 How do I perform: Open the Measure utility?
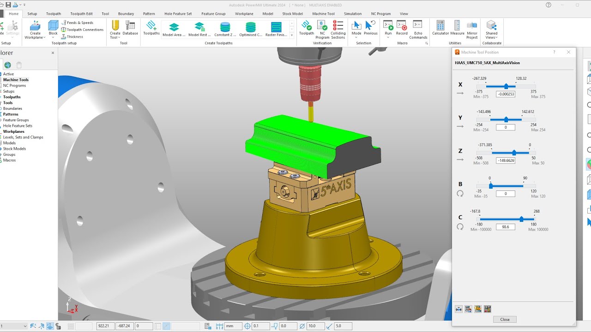[457, 28]
